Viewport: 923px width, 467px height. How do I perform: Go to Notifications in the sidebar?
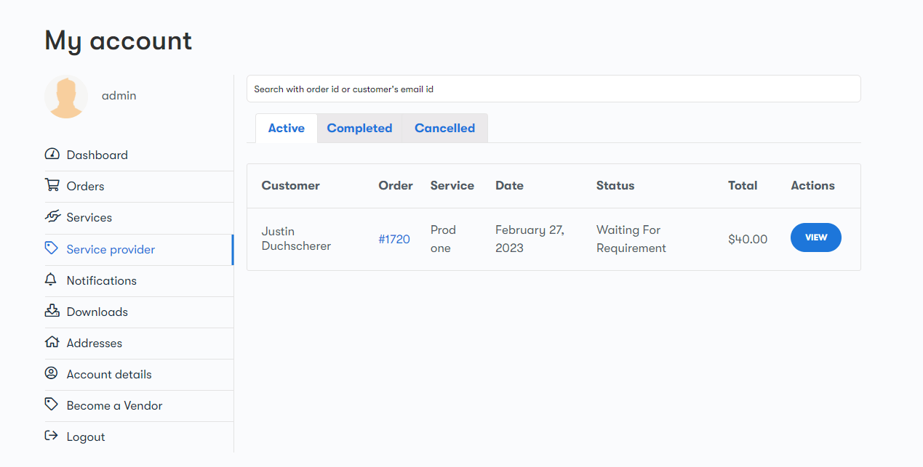pyautogui.click(x=101, y=280)
